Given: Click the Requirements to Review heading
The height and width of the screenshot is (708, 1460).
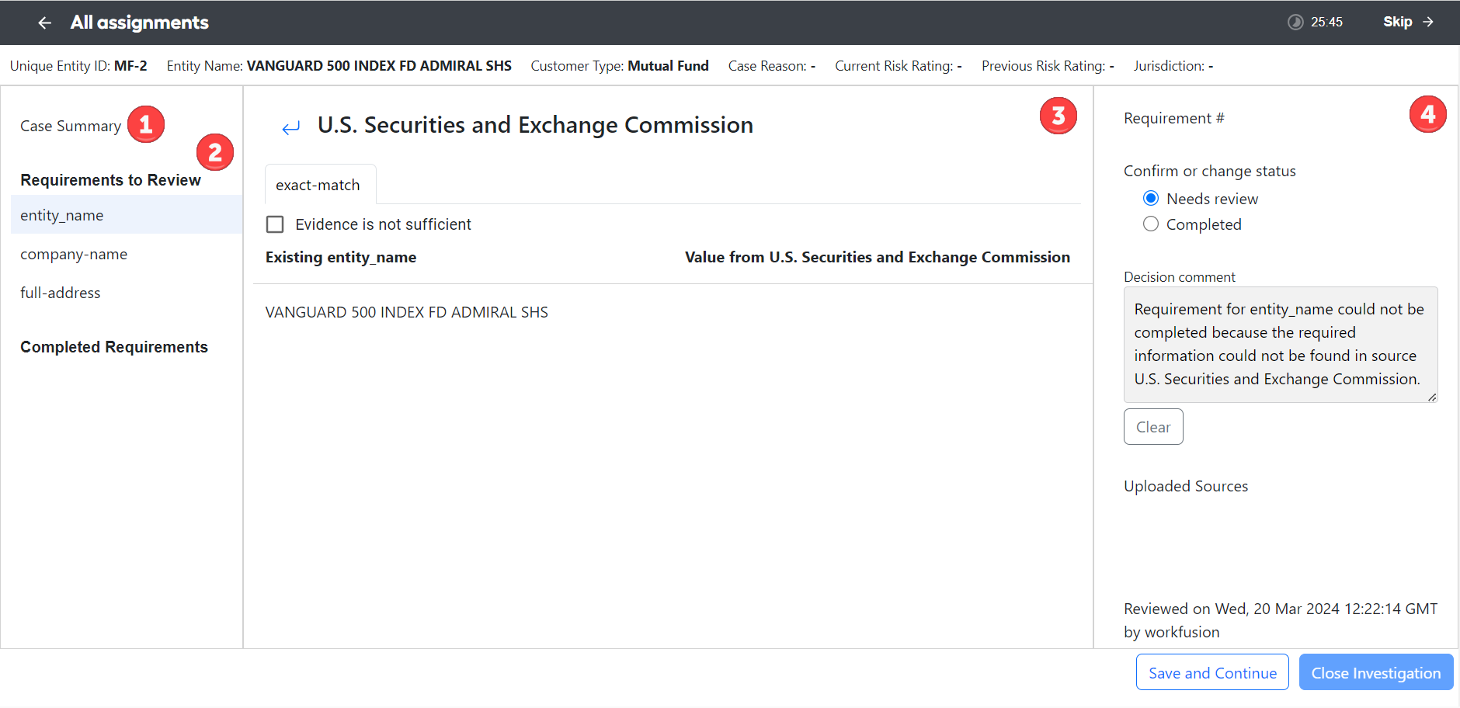Looking at the screenshot, I should 110,180.
